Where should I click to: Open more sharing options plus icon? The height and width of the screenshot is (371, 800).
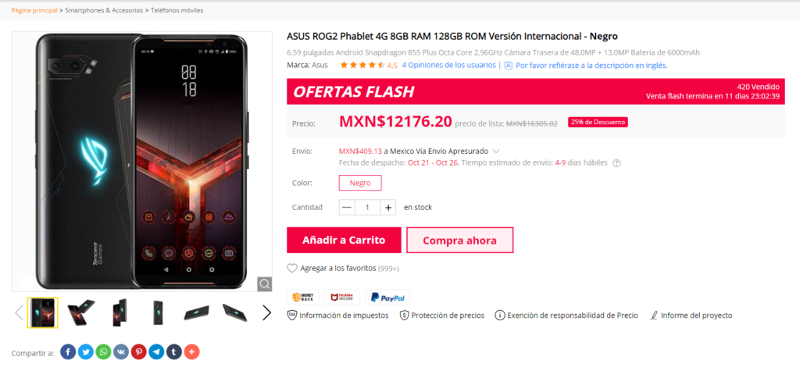[x=192, y=351]
